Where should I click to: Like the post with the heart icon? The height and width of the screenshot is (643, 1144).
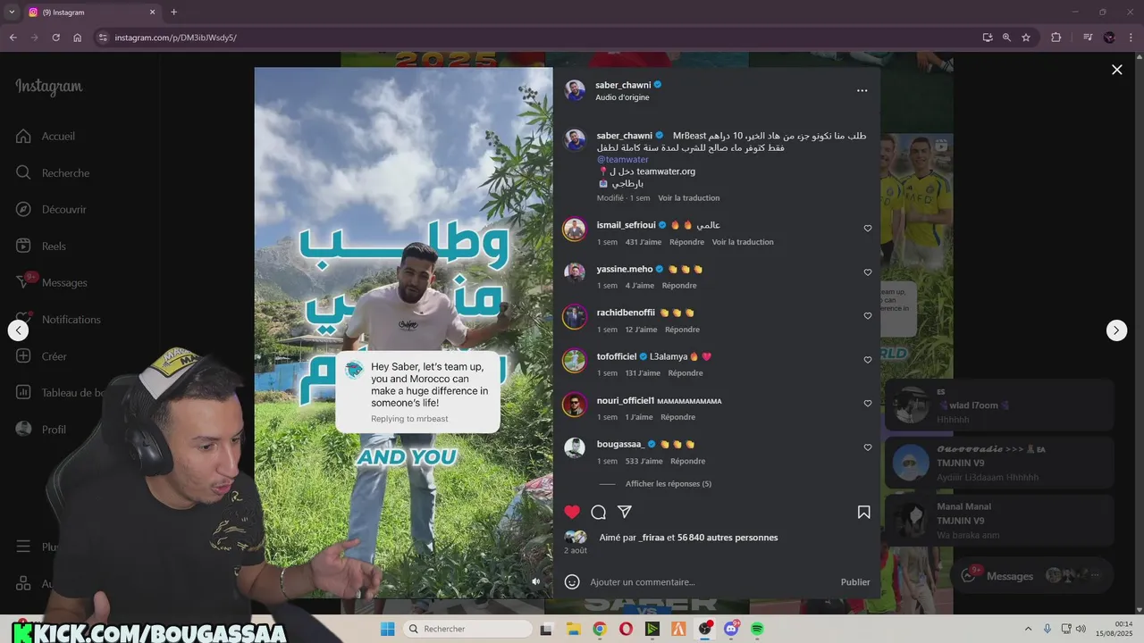572,512
